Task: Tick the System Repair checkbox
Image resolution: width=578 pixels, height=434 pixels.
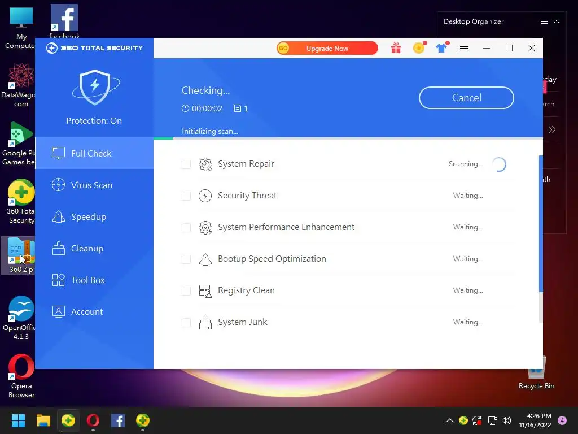Action: point(186,164)
